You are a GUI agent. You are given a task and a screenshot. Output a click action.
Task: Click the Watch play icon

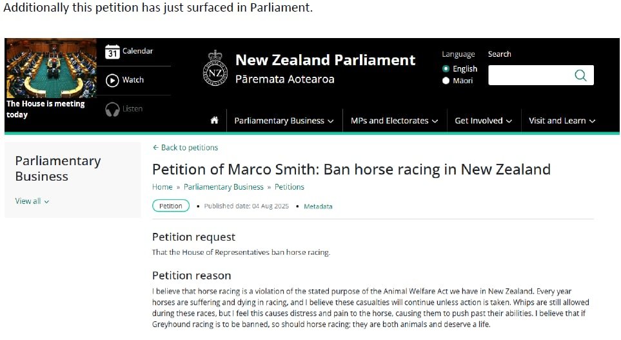(112, 81)
